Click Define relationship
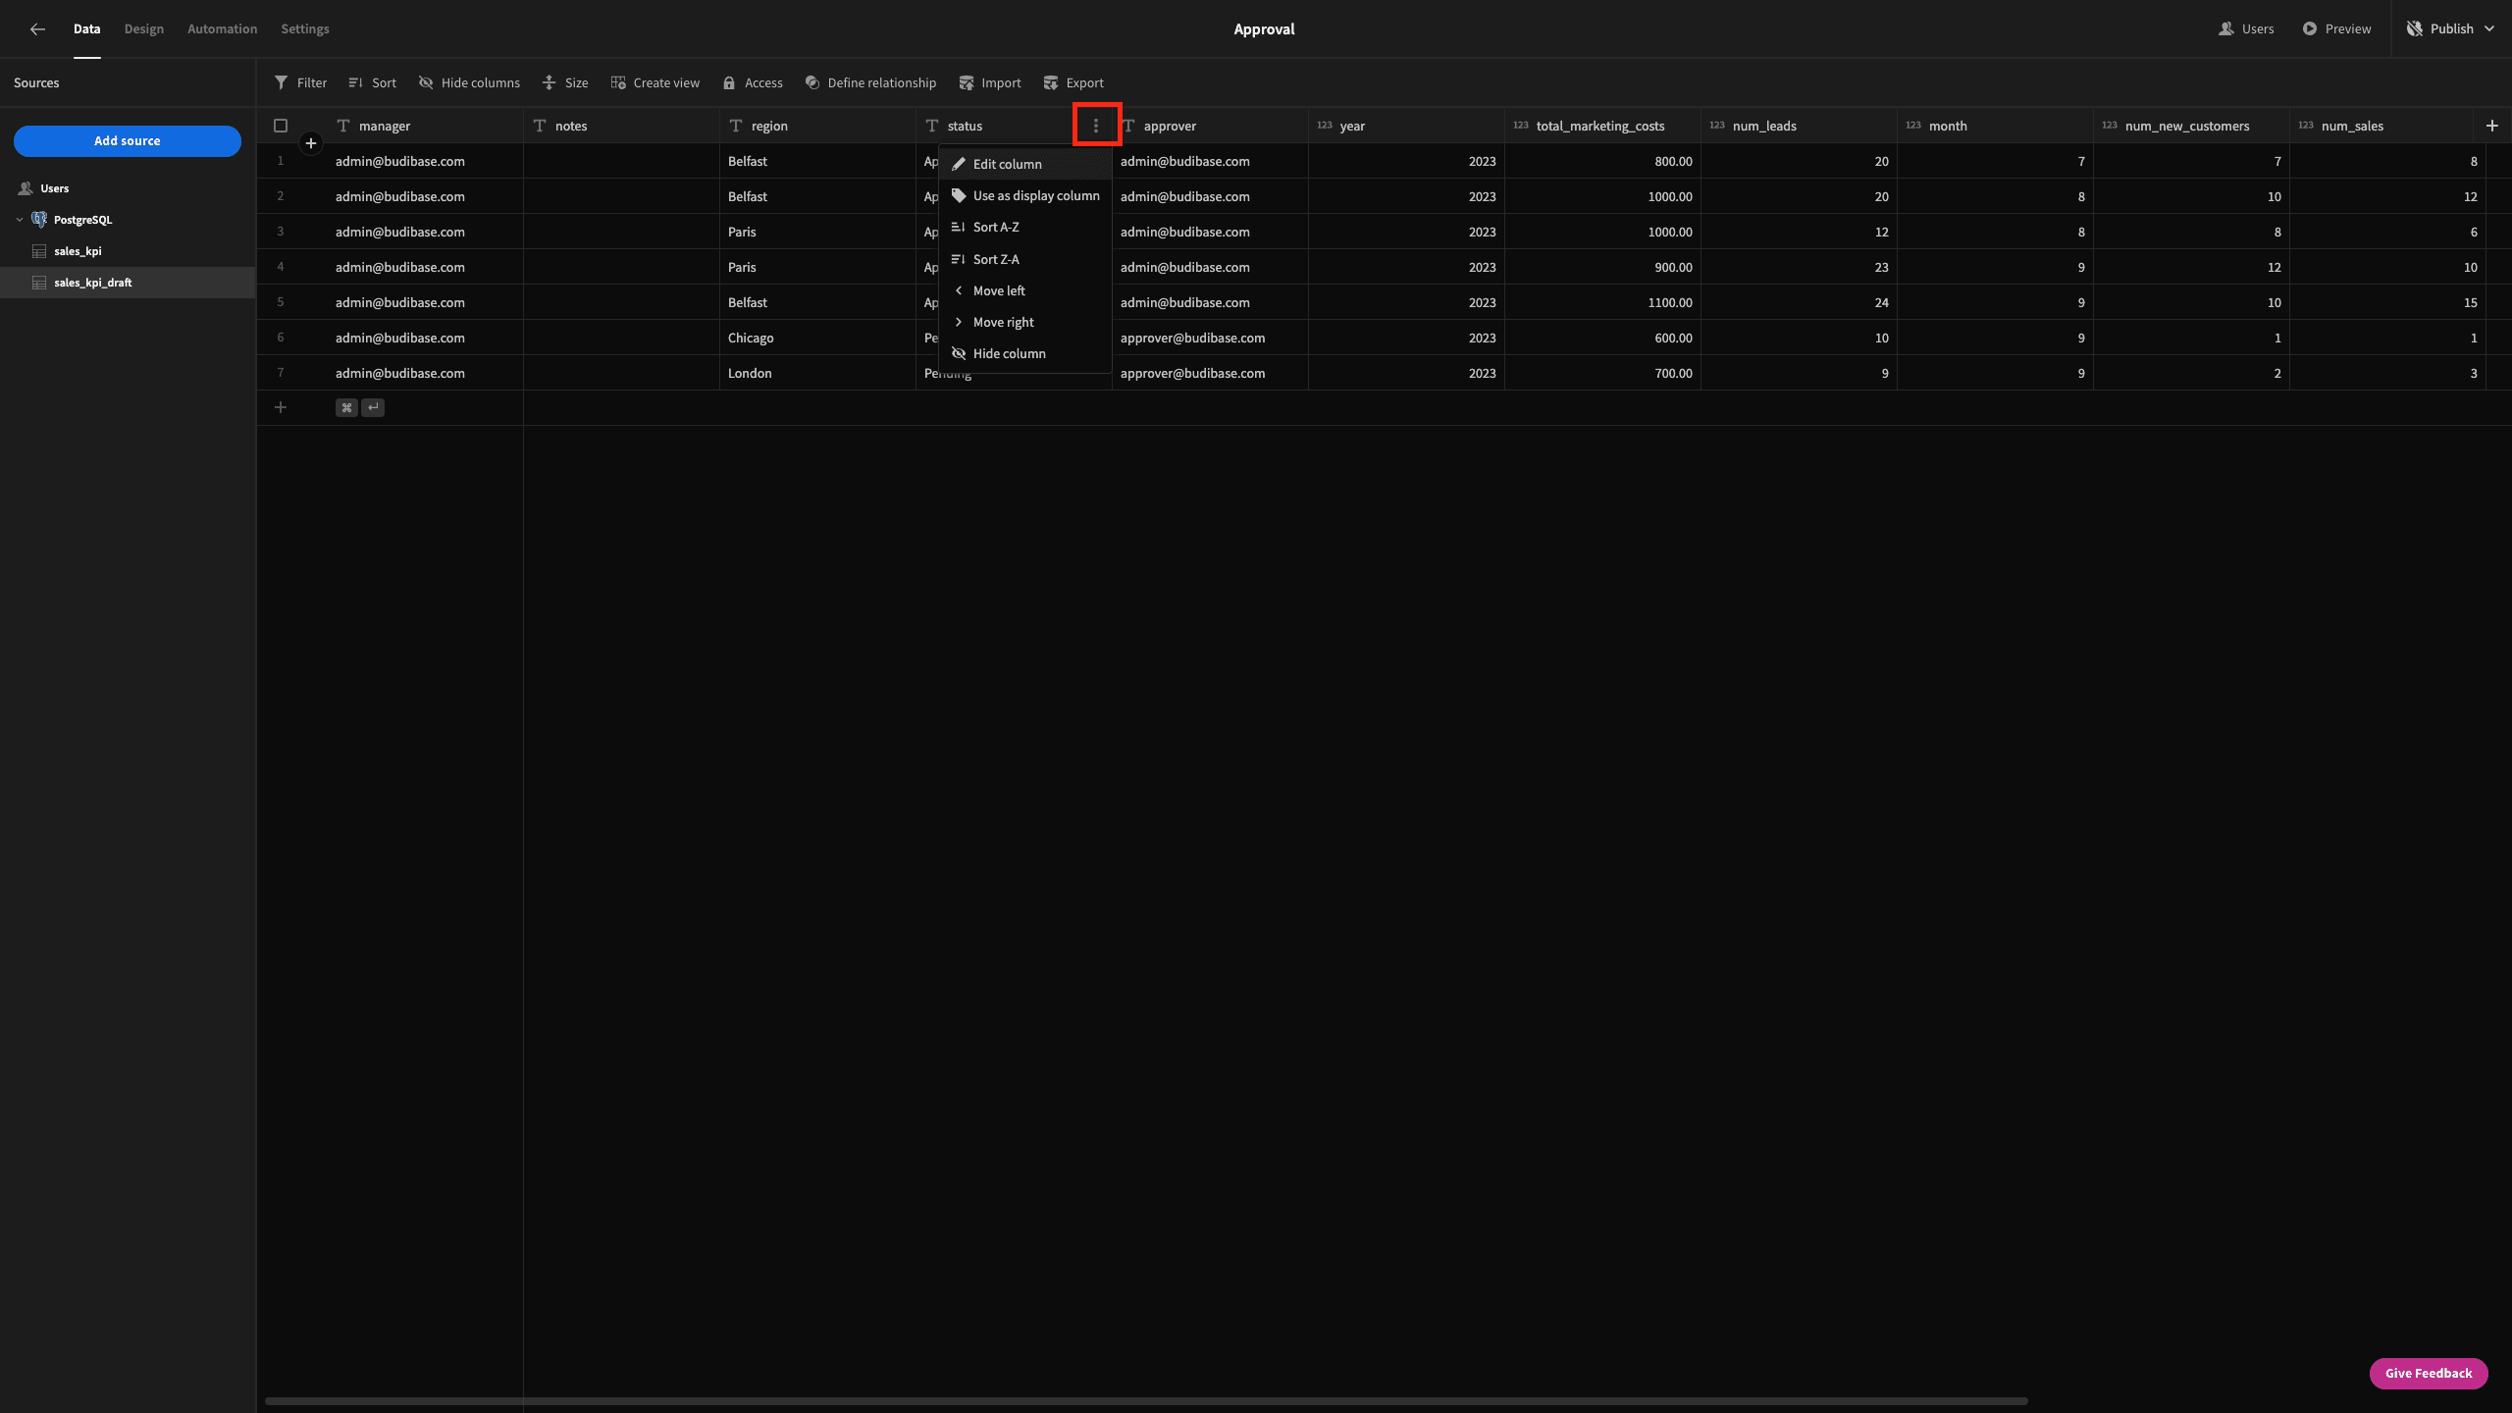Screen dimensions: 2512x1413 point(870,83)
